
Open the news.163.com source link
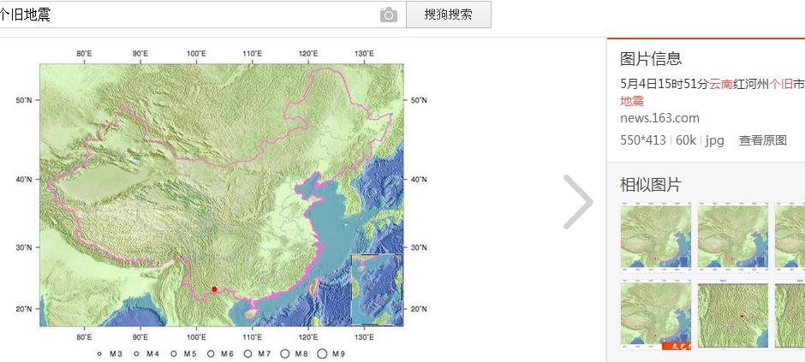[x=659, y=118]
